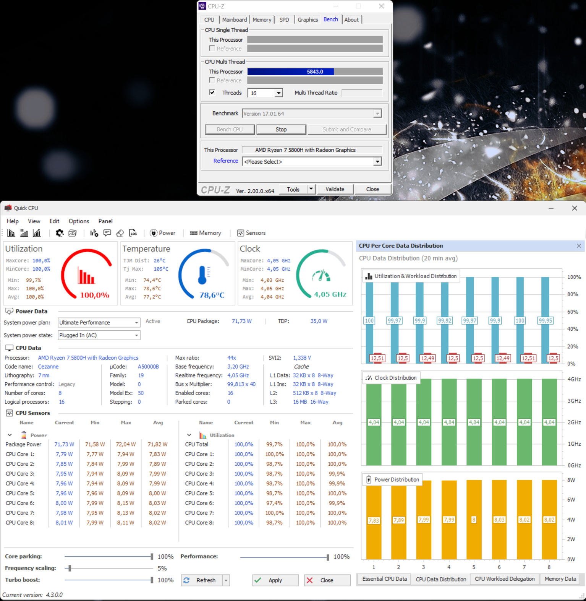The image size is (586, 601).
Task: Click the picture frames toolbar icon
Action: click(x=73, y=233)
